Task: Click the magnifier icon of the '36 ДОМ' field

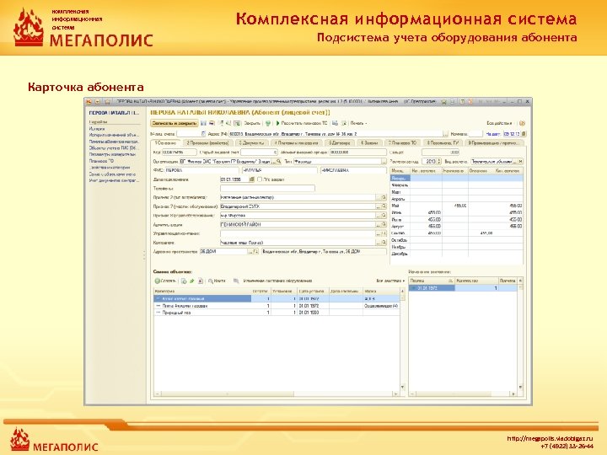Action: coord(255,251)
